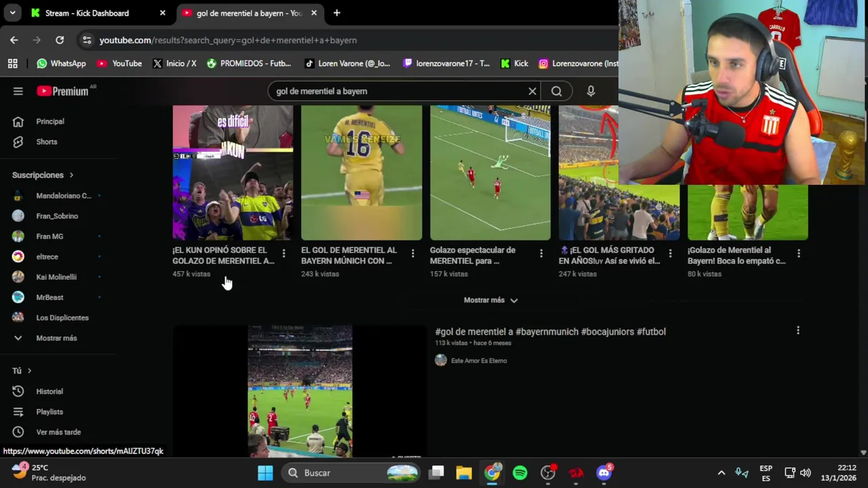Play the Merentiel number 16 short thumbnail
Image resolution: width=868 pixels, height=488 pixels.
point(361,173)
